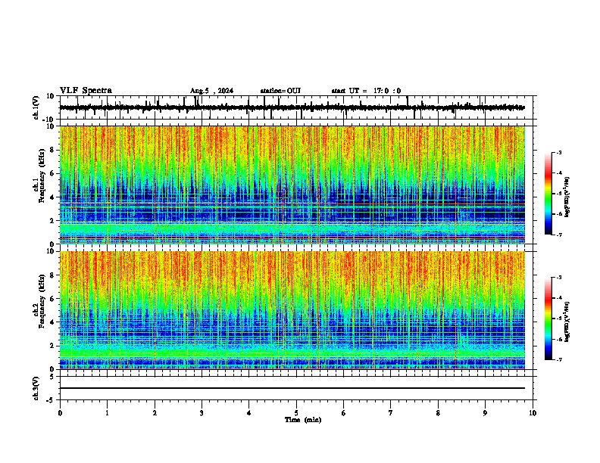
Task: Click tick label "2" on the Time axis
Action: click(155, 413)
